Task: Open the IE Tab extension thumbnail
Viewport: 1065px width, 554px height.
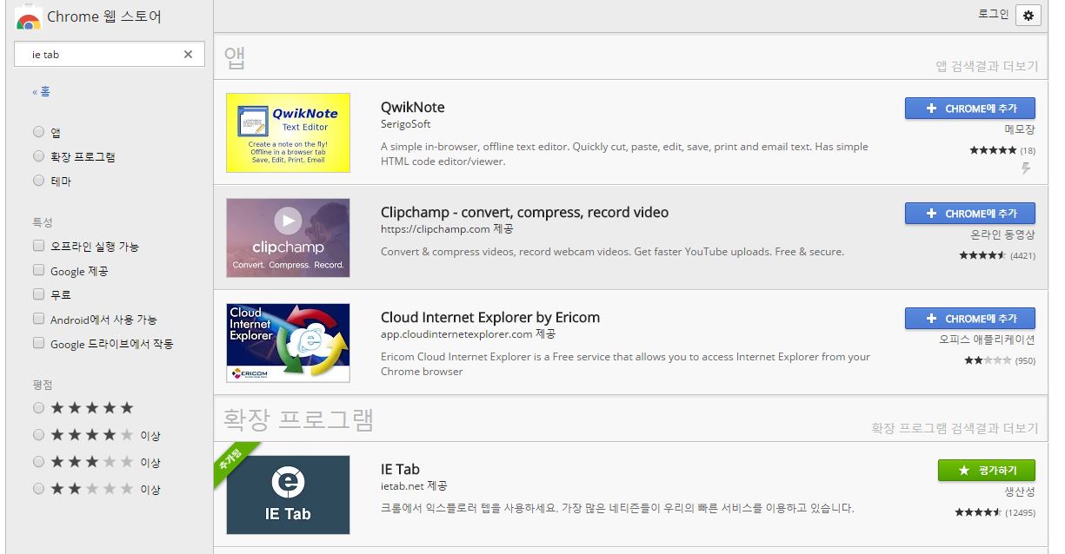Action: 288,495
